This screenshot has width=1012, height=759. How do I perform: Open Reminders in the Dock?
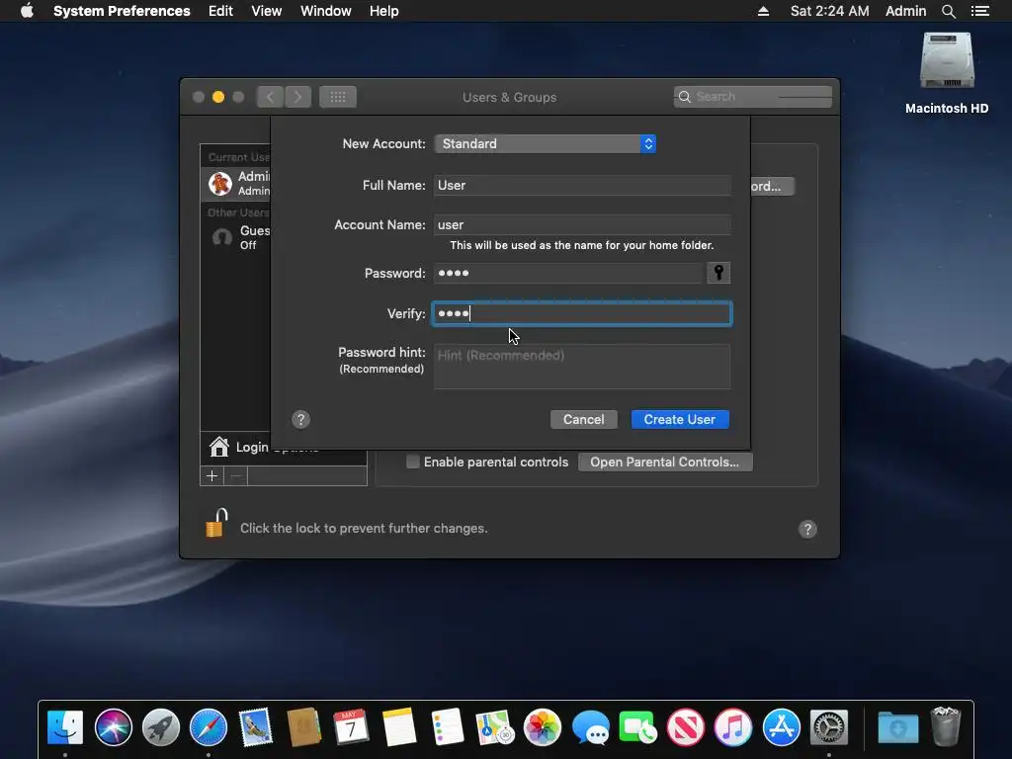click(x=447, y=727)
